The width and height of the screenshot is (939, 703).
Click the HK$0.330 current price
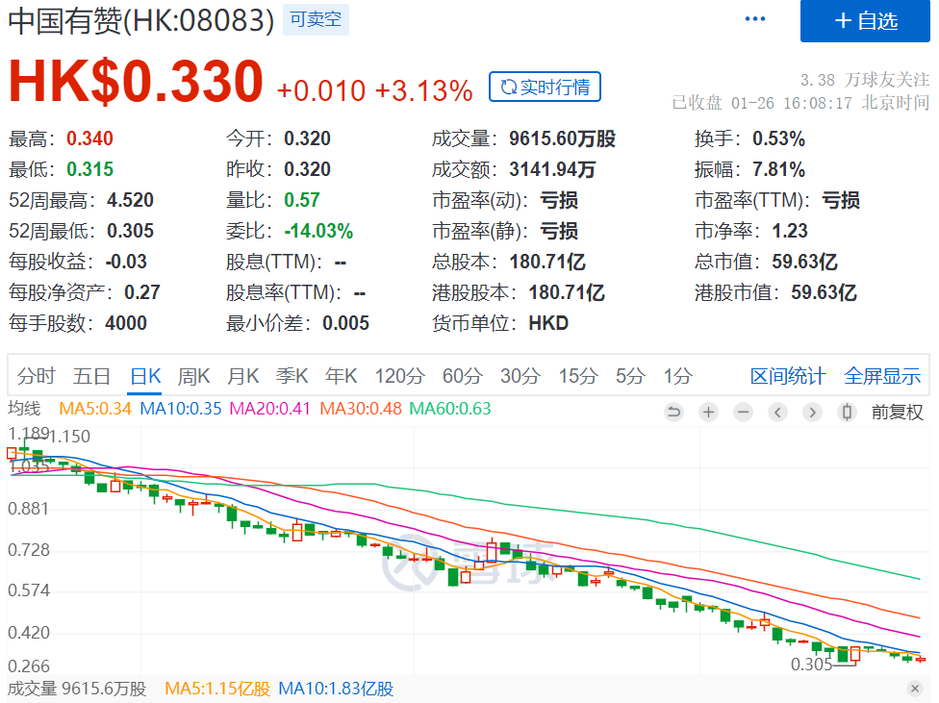pyautogui.click(x=136, y=81)
